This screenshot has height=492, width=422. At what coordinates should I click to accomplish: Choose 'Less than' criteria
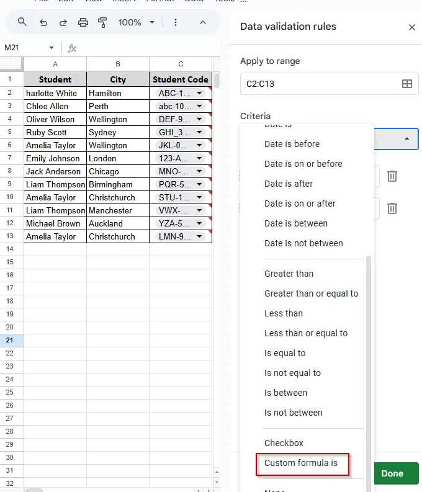pyautogui.click(x=284, y=313)
